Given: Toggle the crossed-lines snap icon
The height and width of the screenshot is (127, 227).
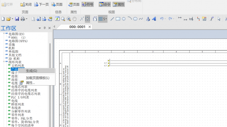Looking at the screenshot, I should [82, 19].
